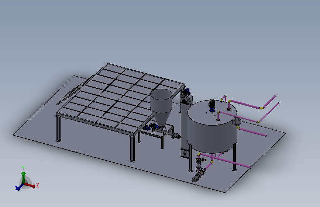320x207 pixels.
Task: Select the mixer motor on top of the tank
Action: [212, 106]
